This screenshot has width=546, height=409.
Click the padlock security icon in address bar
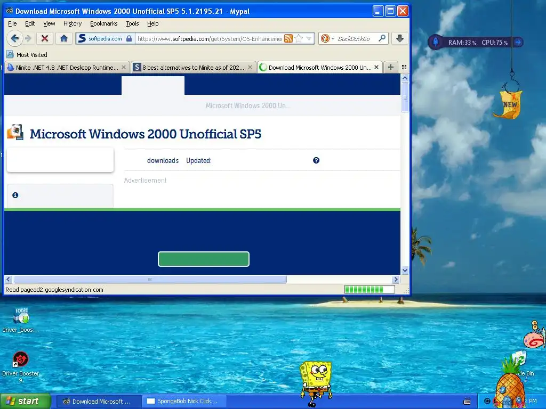pyautogui.click(x=129, y=38)
